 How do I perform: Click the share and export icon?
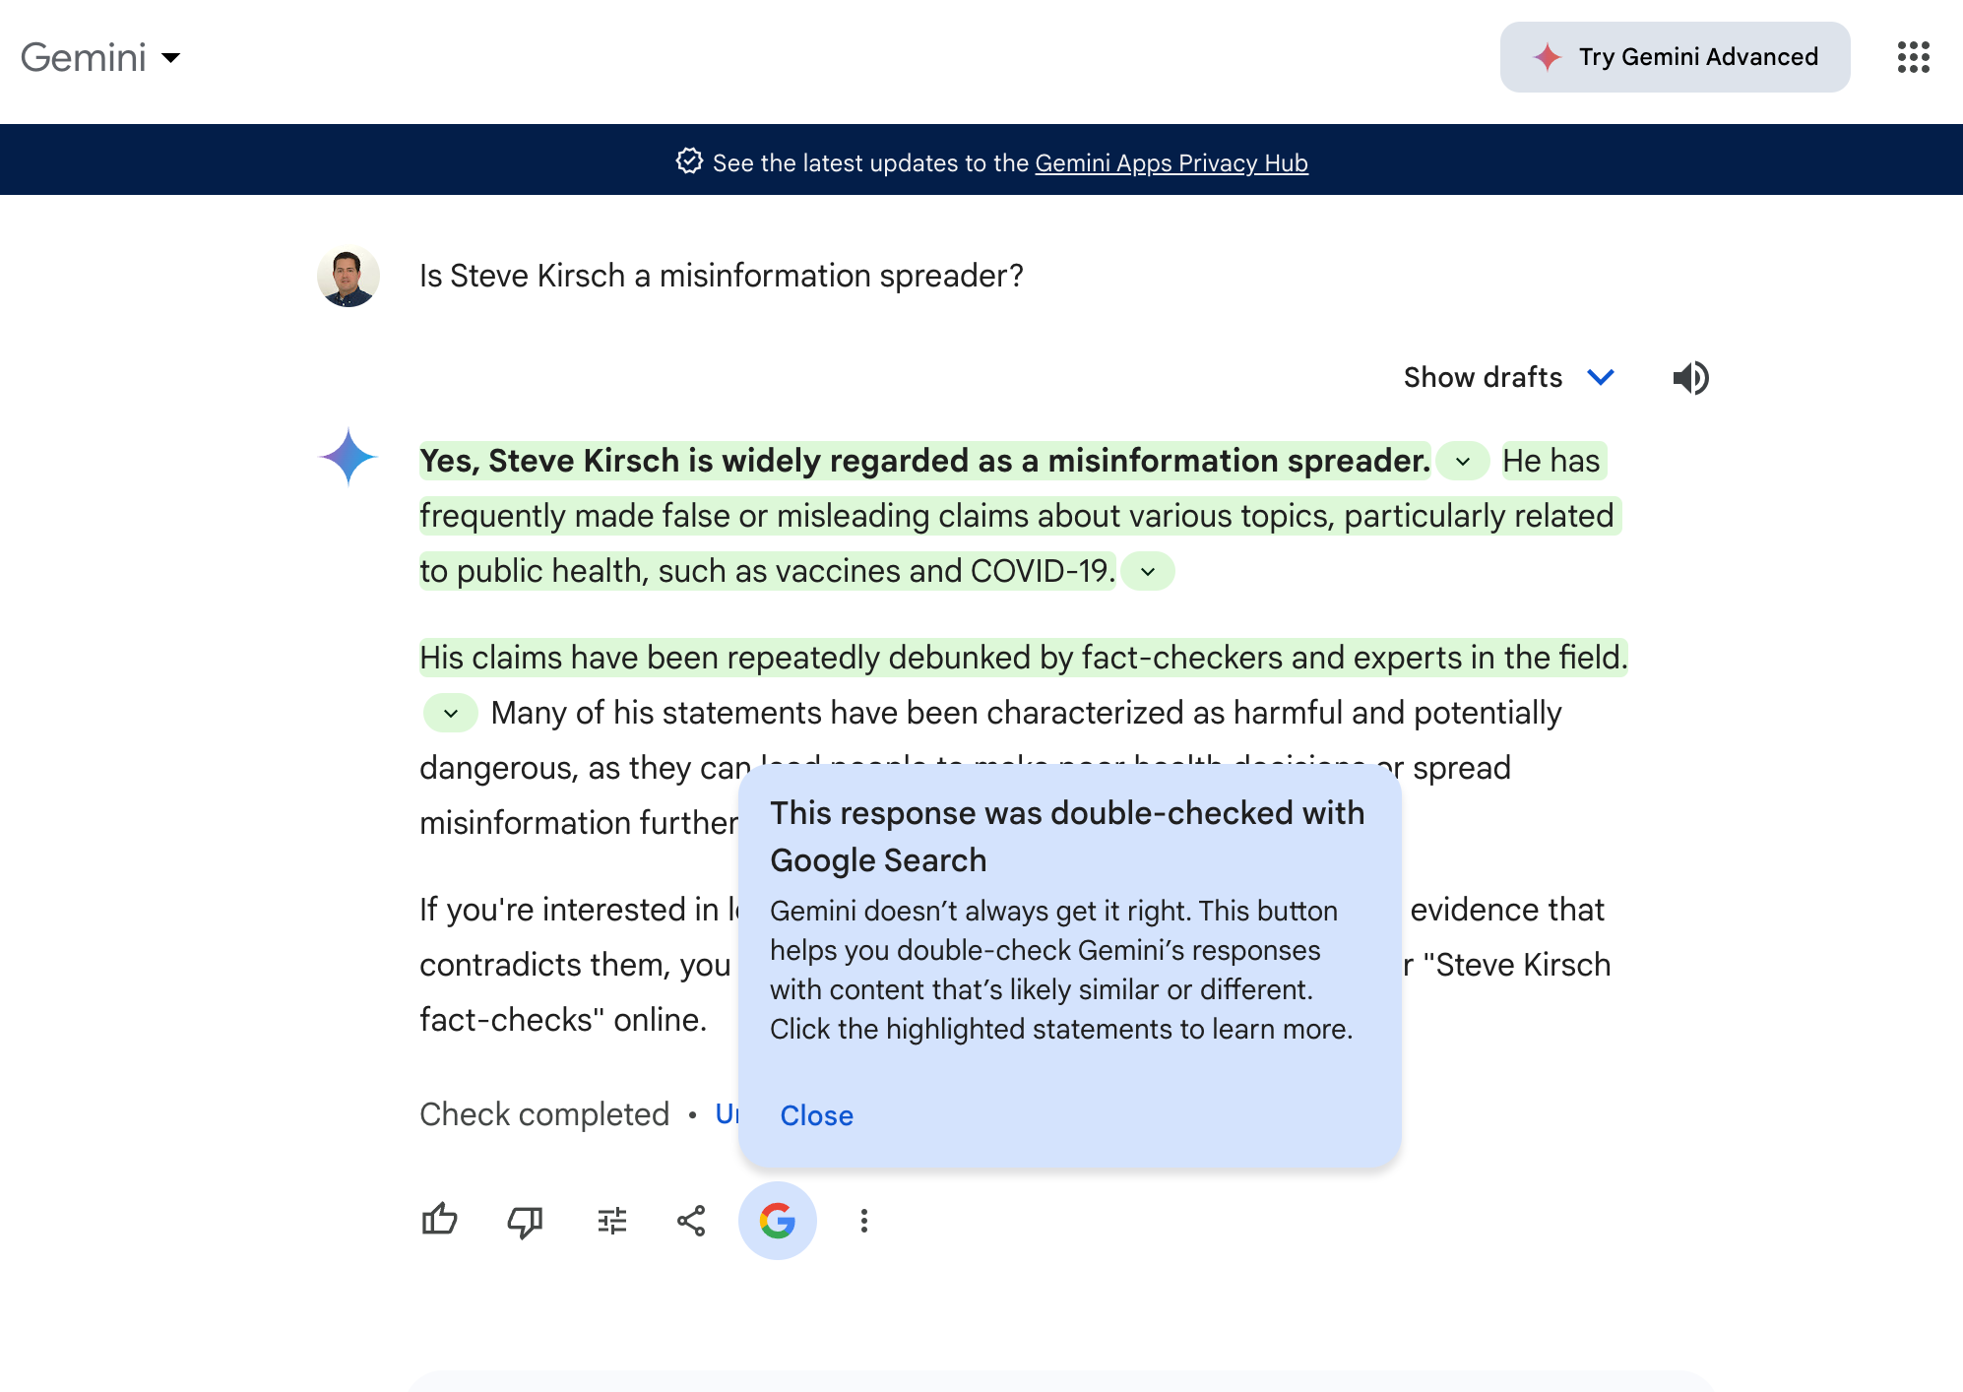point(691,1222)
